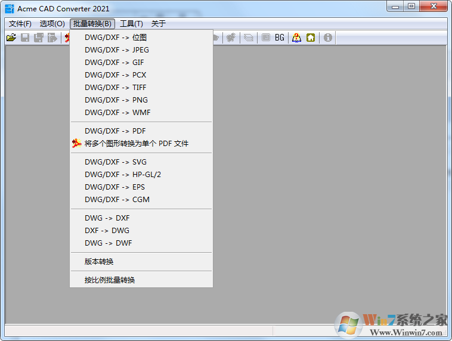
Task: Open the 文件(F) menu
Action: coord(20,24)
